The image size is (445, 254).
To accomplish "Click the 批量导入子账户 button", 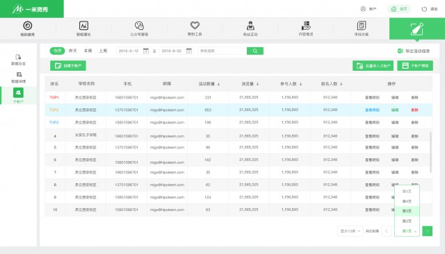I will tap(373, 66).
